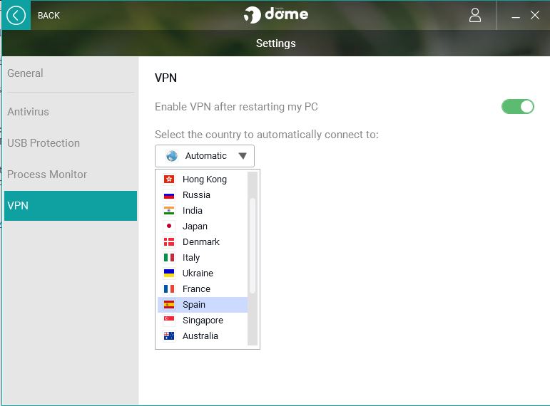550x406 pixels.
Task: Click the globe icon beside Automatic
Action: (x=171, y=156)
